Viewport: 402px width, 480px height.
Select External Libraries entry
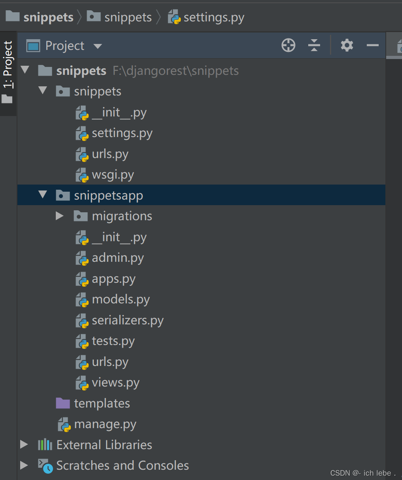[201, 445]
